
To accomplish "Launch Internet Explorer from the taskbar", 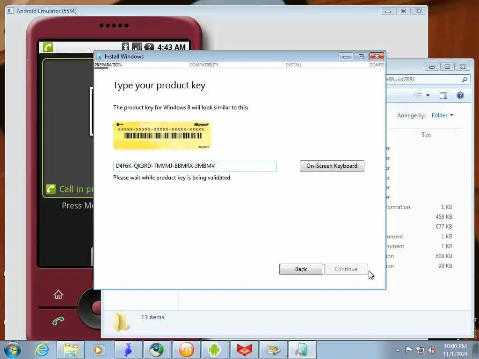I will 42,350.
